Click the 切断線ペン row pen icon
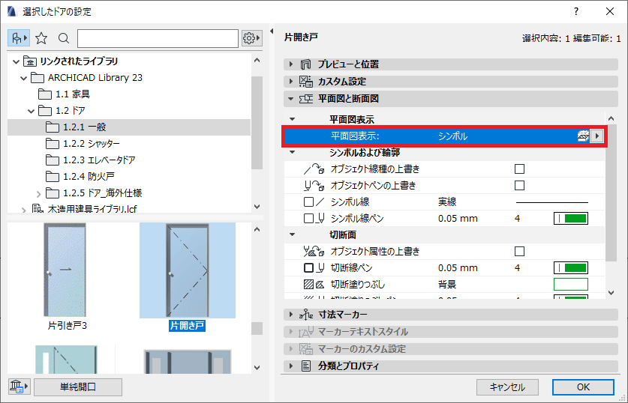Image resolution: width=628 pixels, height=403 pixels. tap(314, 268)
